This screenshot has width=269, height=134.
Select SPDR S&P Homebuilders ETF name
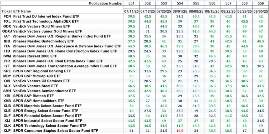39,101
